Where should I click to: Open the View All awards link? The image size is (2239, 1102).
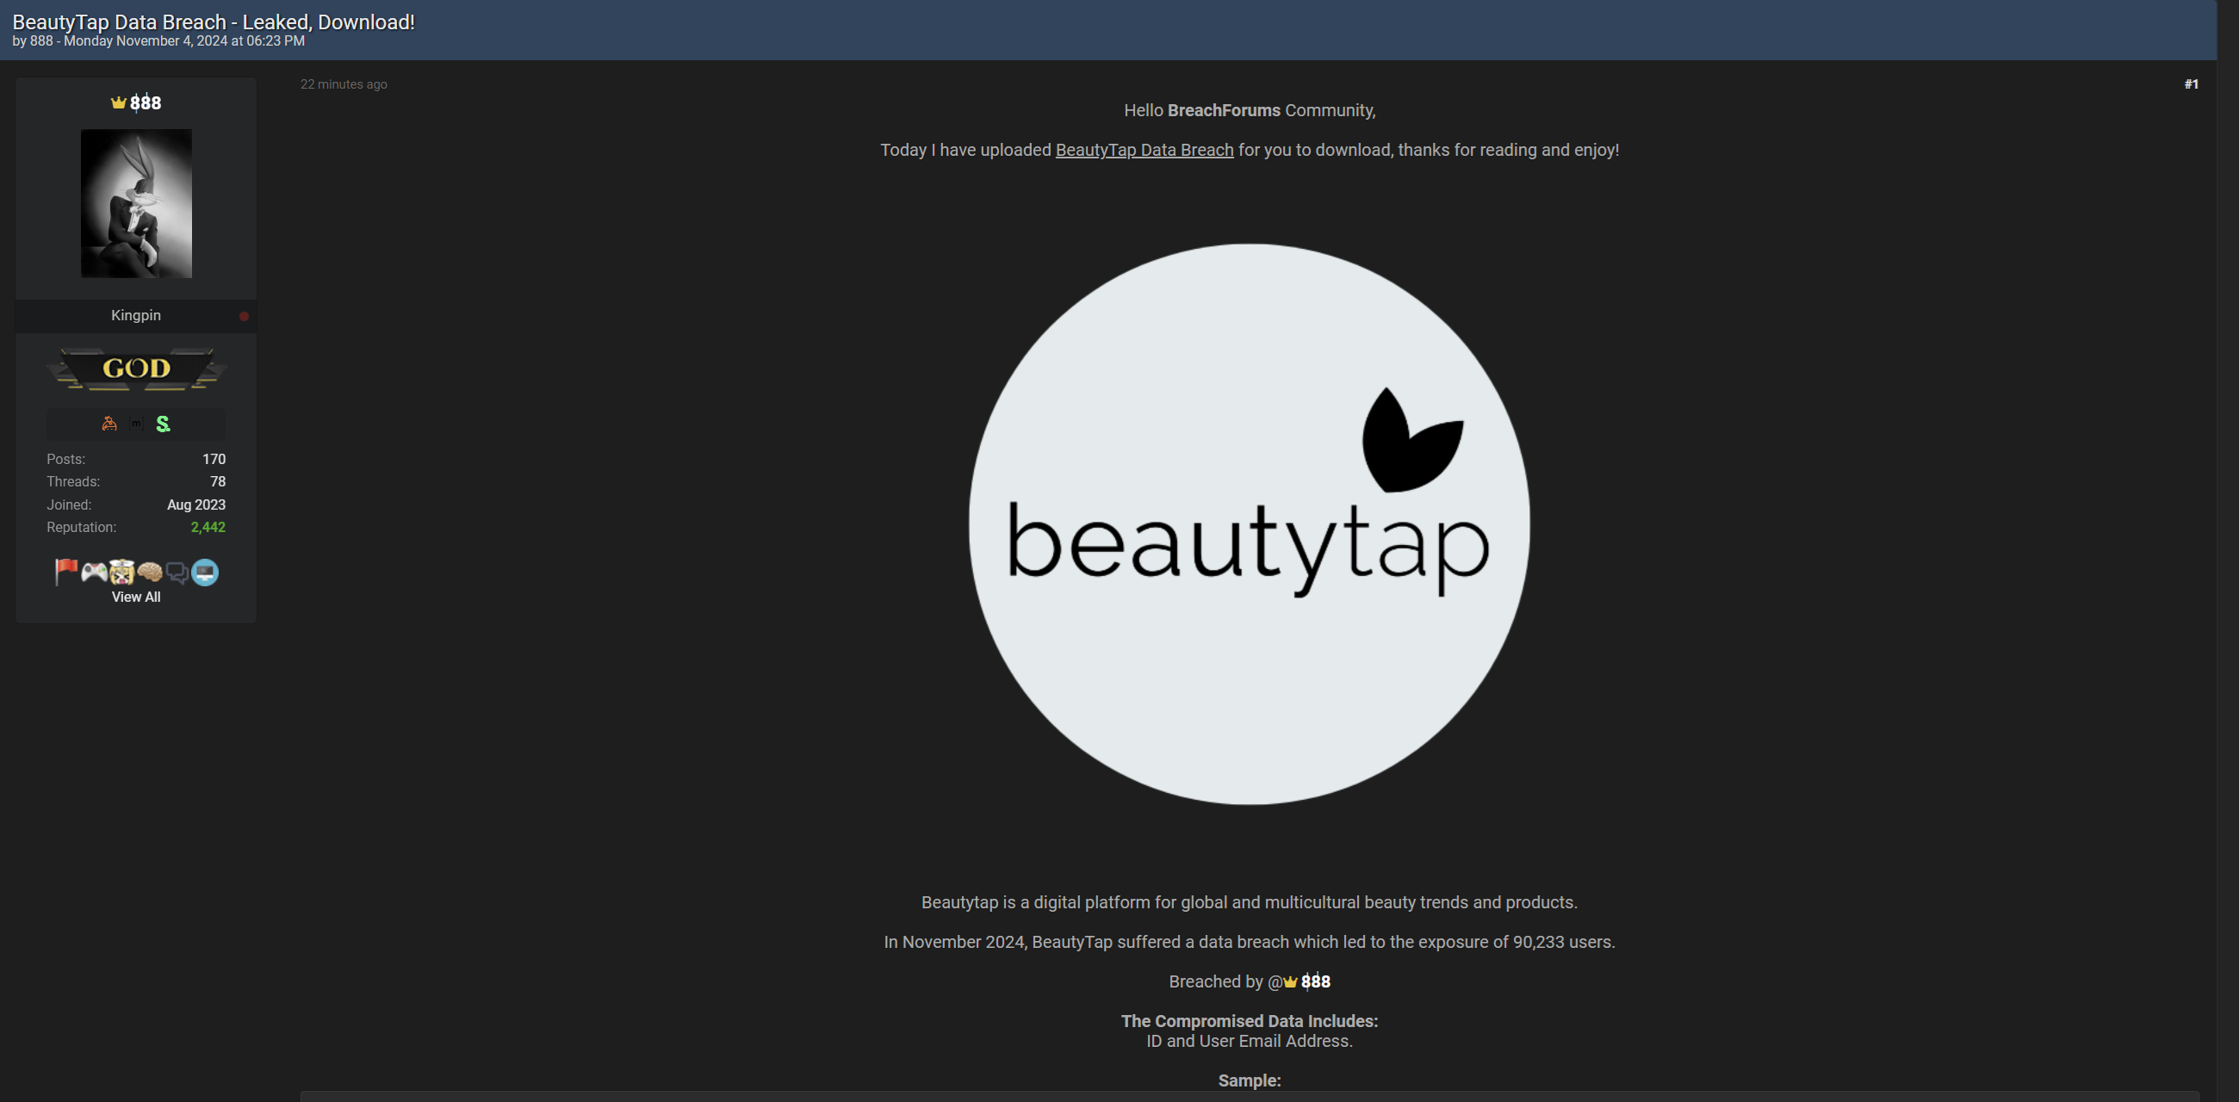coord(135,597)
